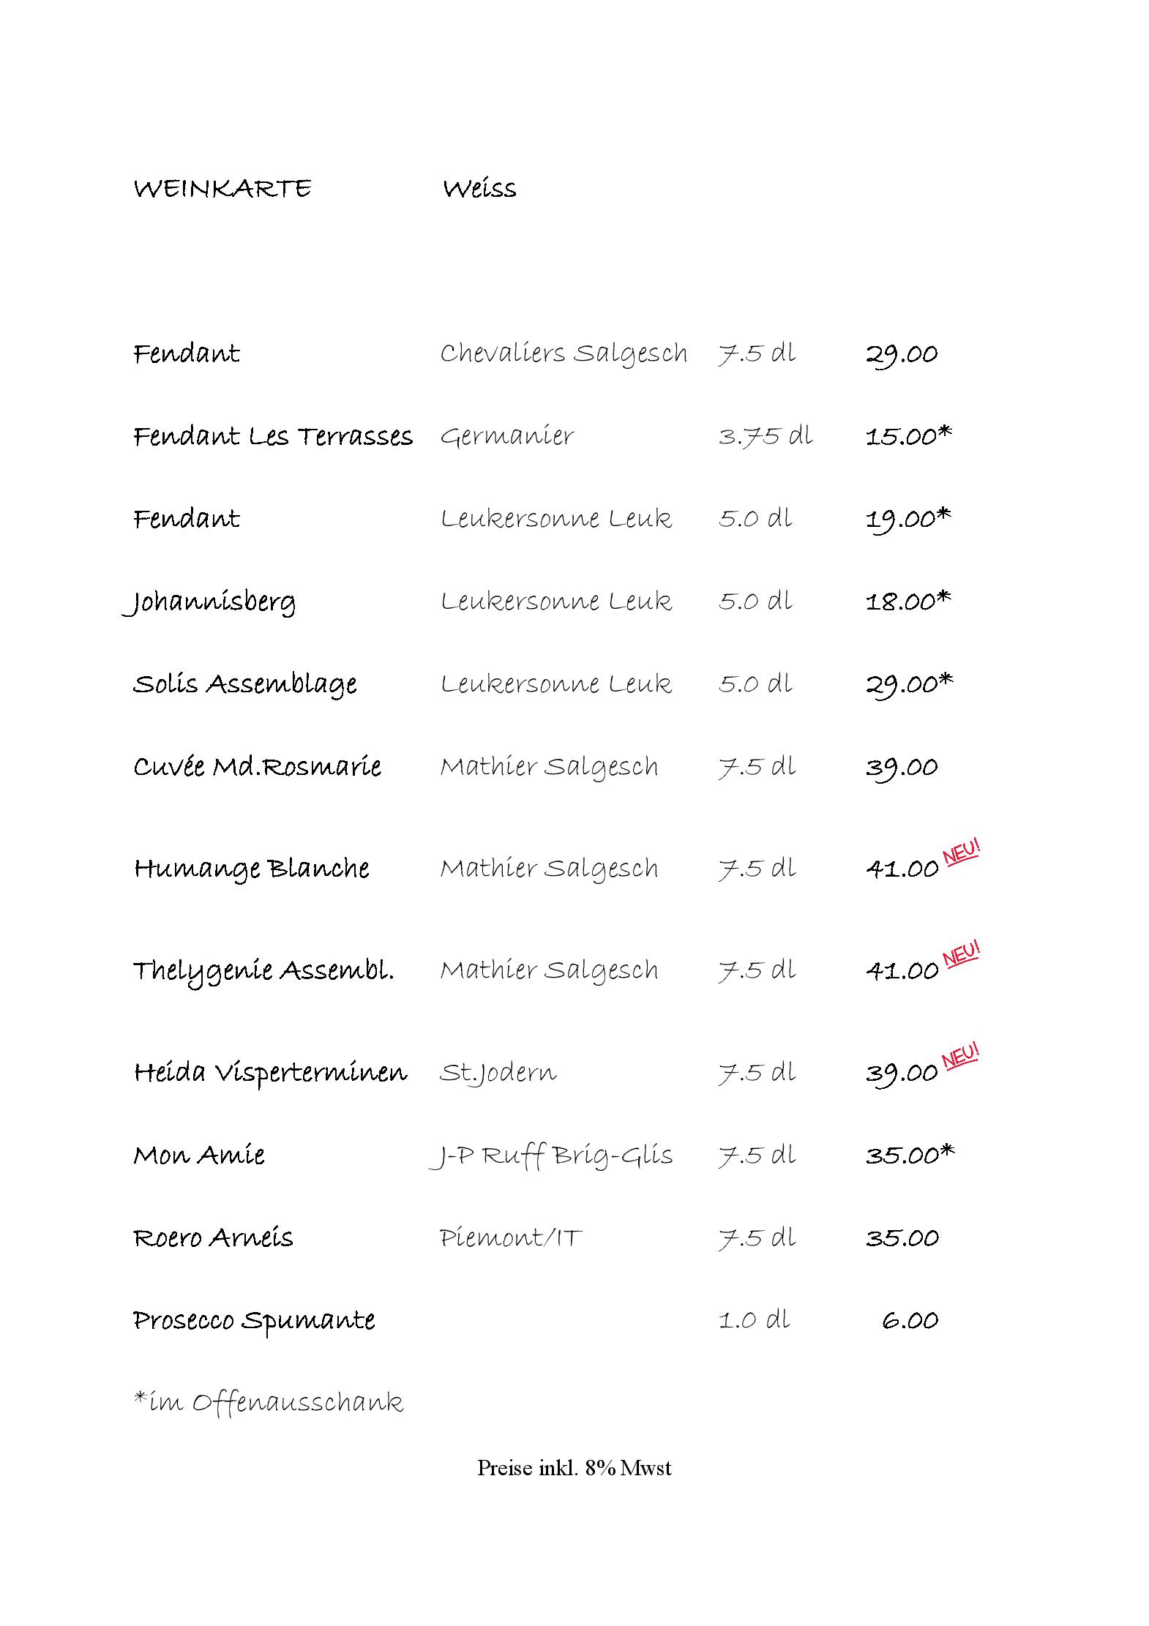Image resolution: width=1149 pixels, height=1626 pixels.
Task: Click the 15.00* price
Action: 909,436
